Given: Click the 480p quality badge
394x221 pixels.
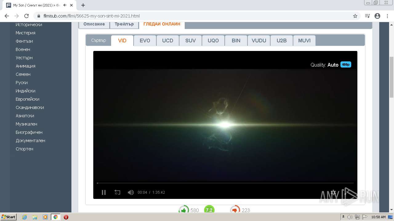Looking at the screenshot, I should (346, 65).
